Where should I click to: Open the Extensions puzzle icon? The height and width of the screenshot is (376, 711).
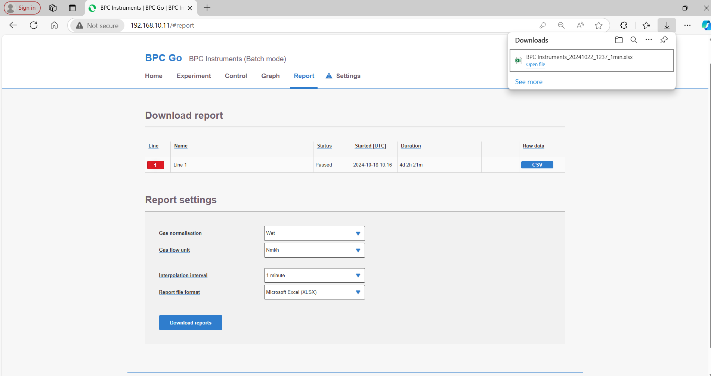coord(624,25)
